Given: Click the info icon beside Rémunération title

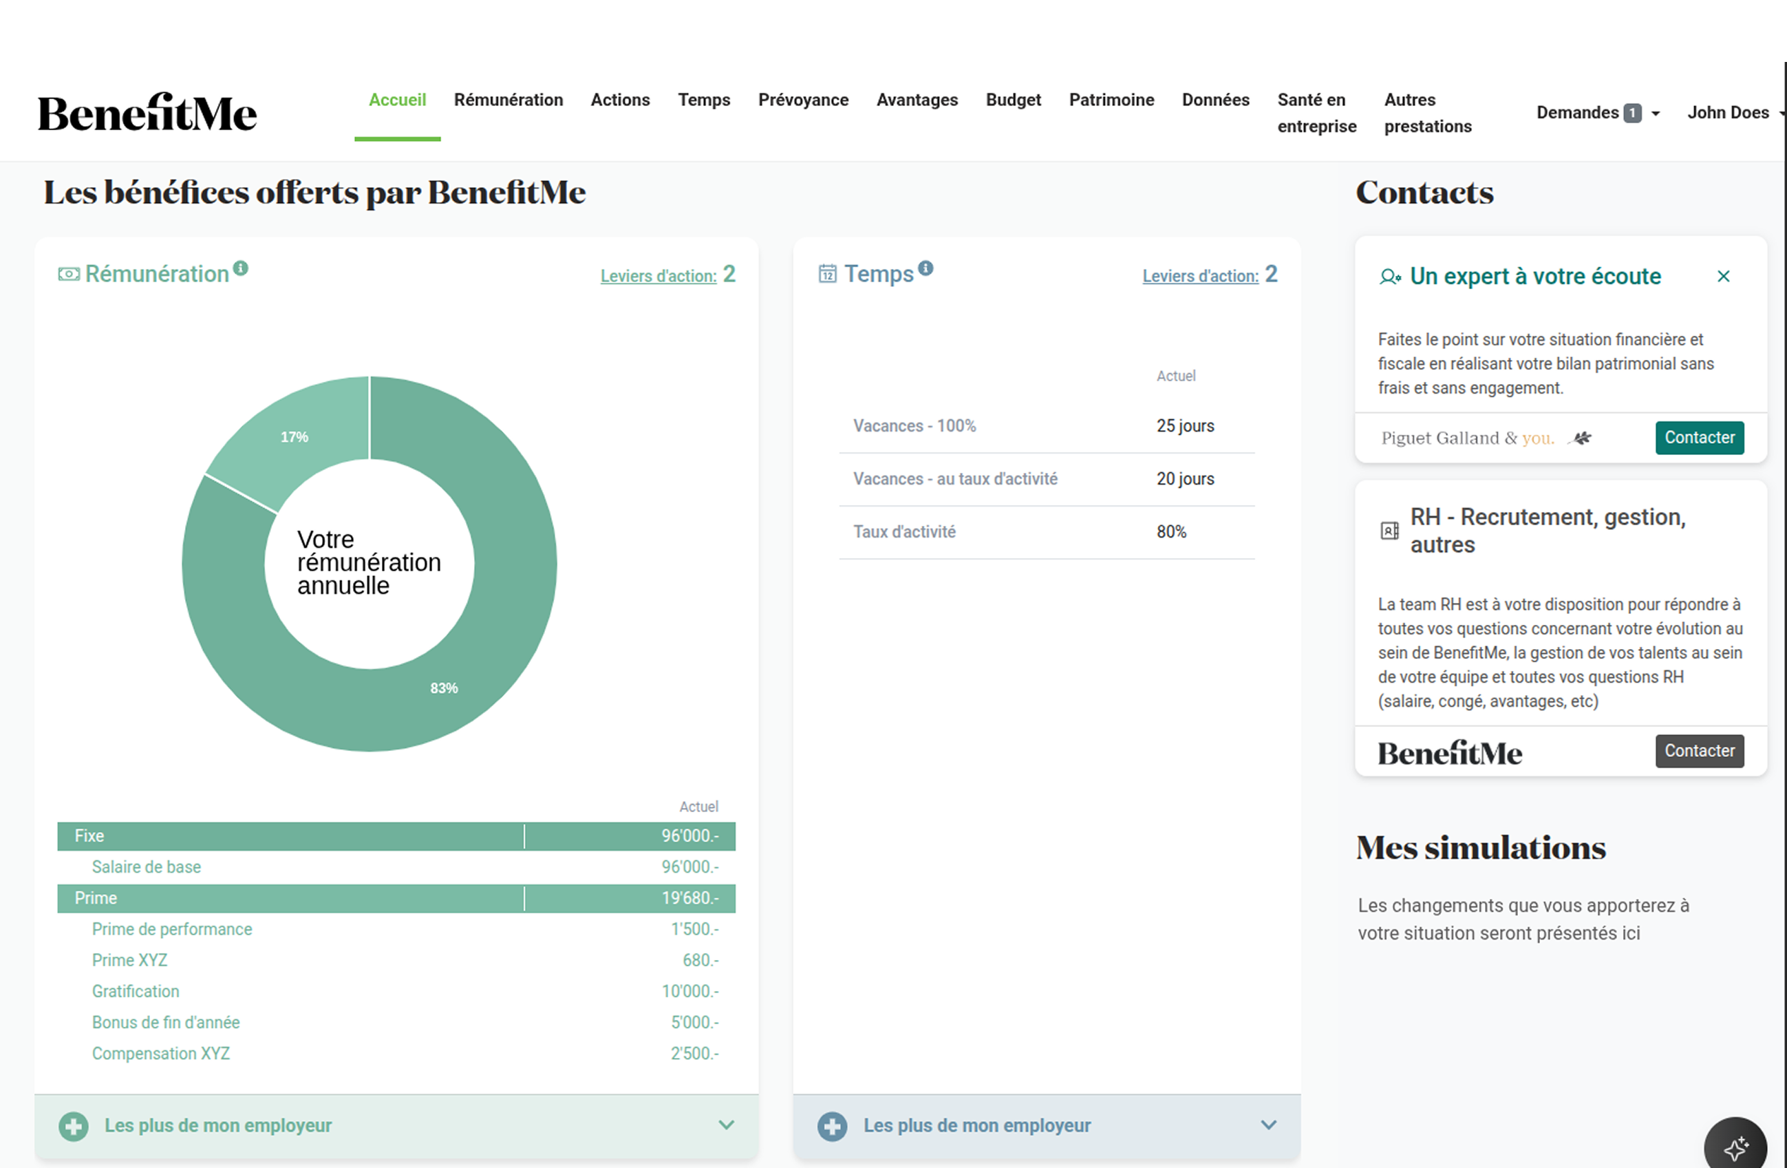Looking at the screenshot, I should 240,268.
